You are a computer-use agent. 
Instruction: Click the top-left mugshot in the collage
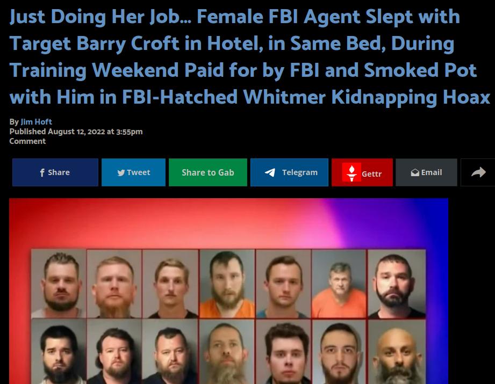(59, 284)
